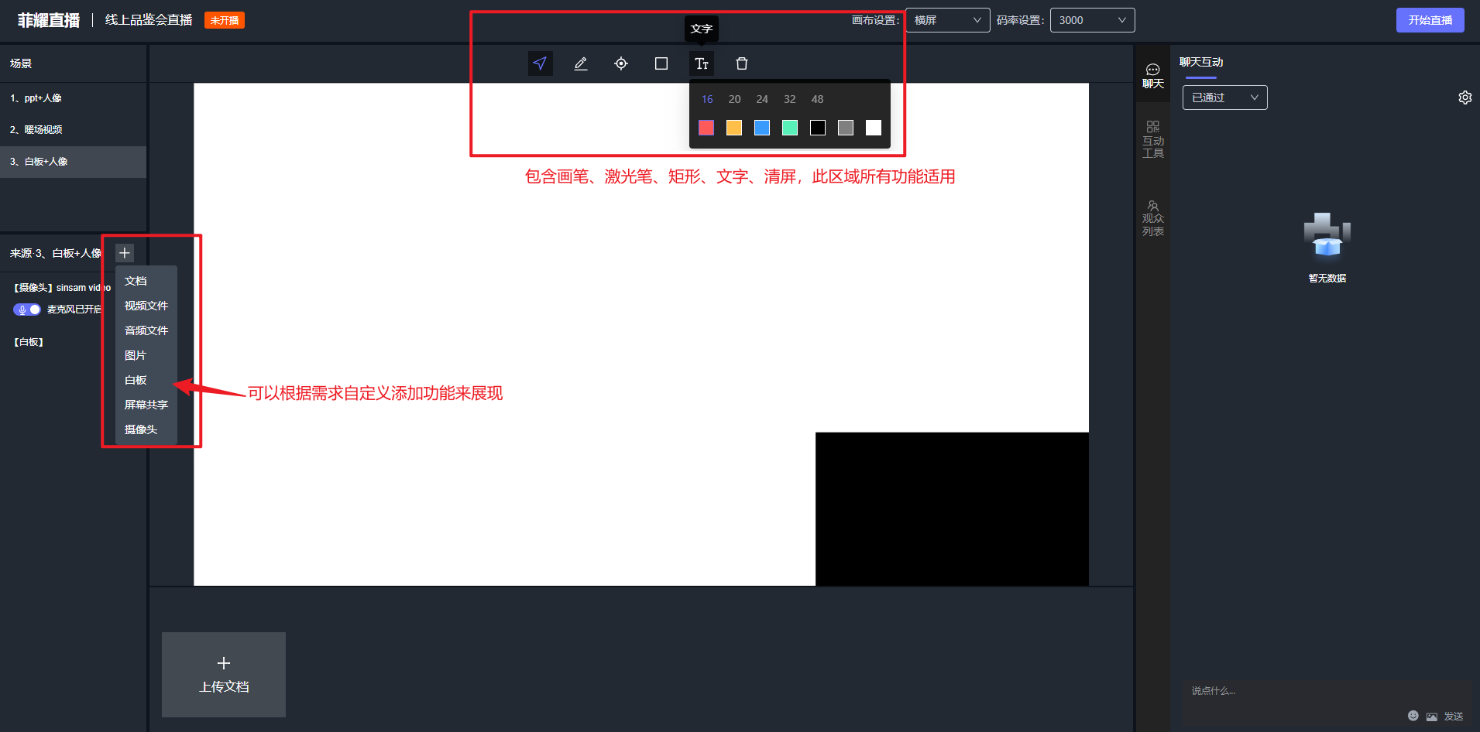Select font size 48 for text tool
This screenshot has width=1480, height=732.
tap(817, 99)
